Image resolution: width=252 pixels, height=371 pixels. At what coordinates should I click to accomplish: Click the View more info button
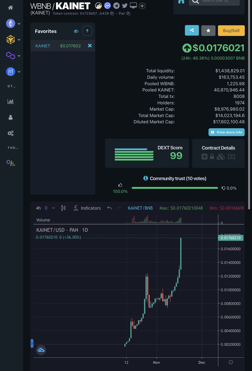227,132
